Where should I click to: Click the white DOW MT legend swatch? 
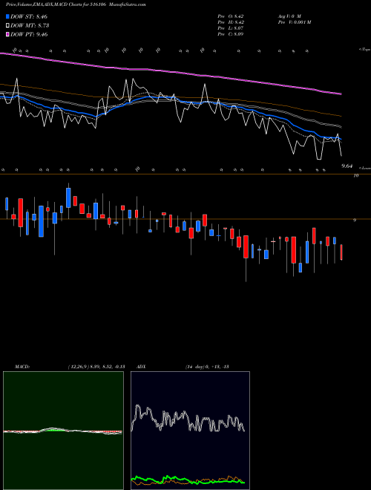[7, 26]
